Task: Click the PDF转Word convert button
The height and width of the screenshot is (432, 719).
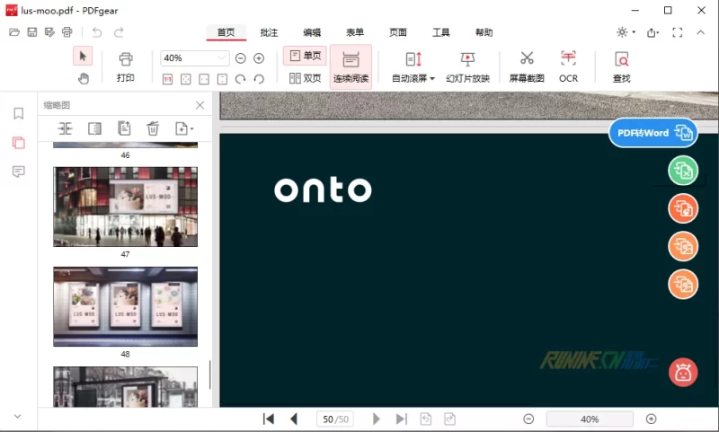Action: click(653, 132)
